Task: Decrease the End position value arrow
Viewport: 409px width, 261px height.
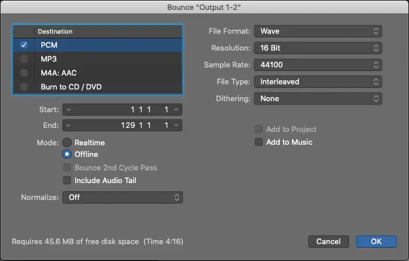Action: 69,125
